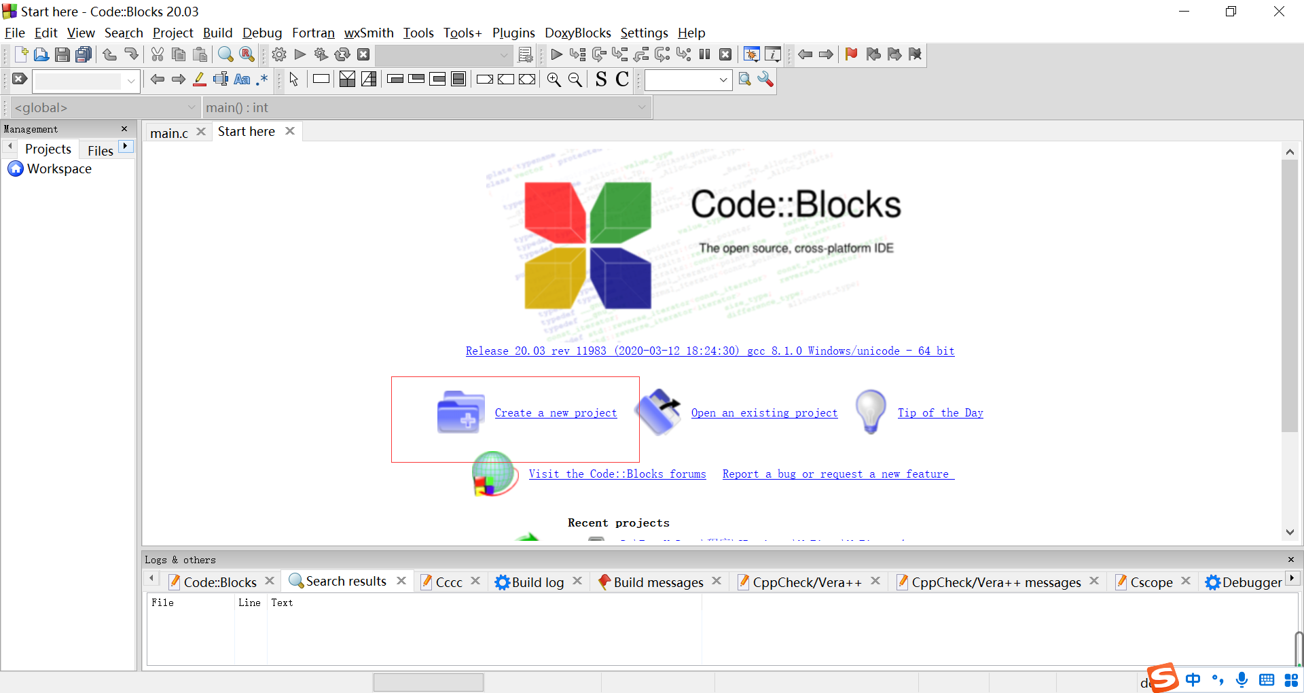Viewport: 1304px width, 693px height.
Task: Open the Build messages tab
Action: pyautogui.click(x=658, y=582)
